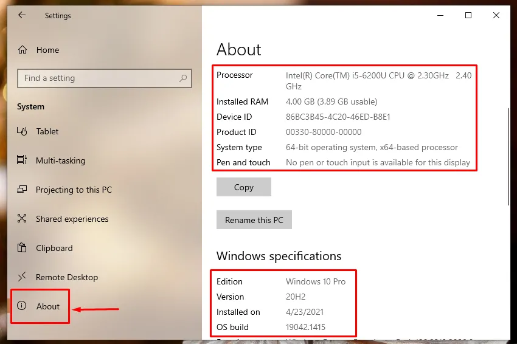
Task: Select the Multi-tasking sidebar icon
Action: pyautogui.click(x=23, y=160)
